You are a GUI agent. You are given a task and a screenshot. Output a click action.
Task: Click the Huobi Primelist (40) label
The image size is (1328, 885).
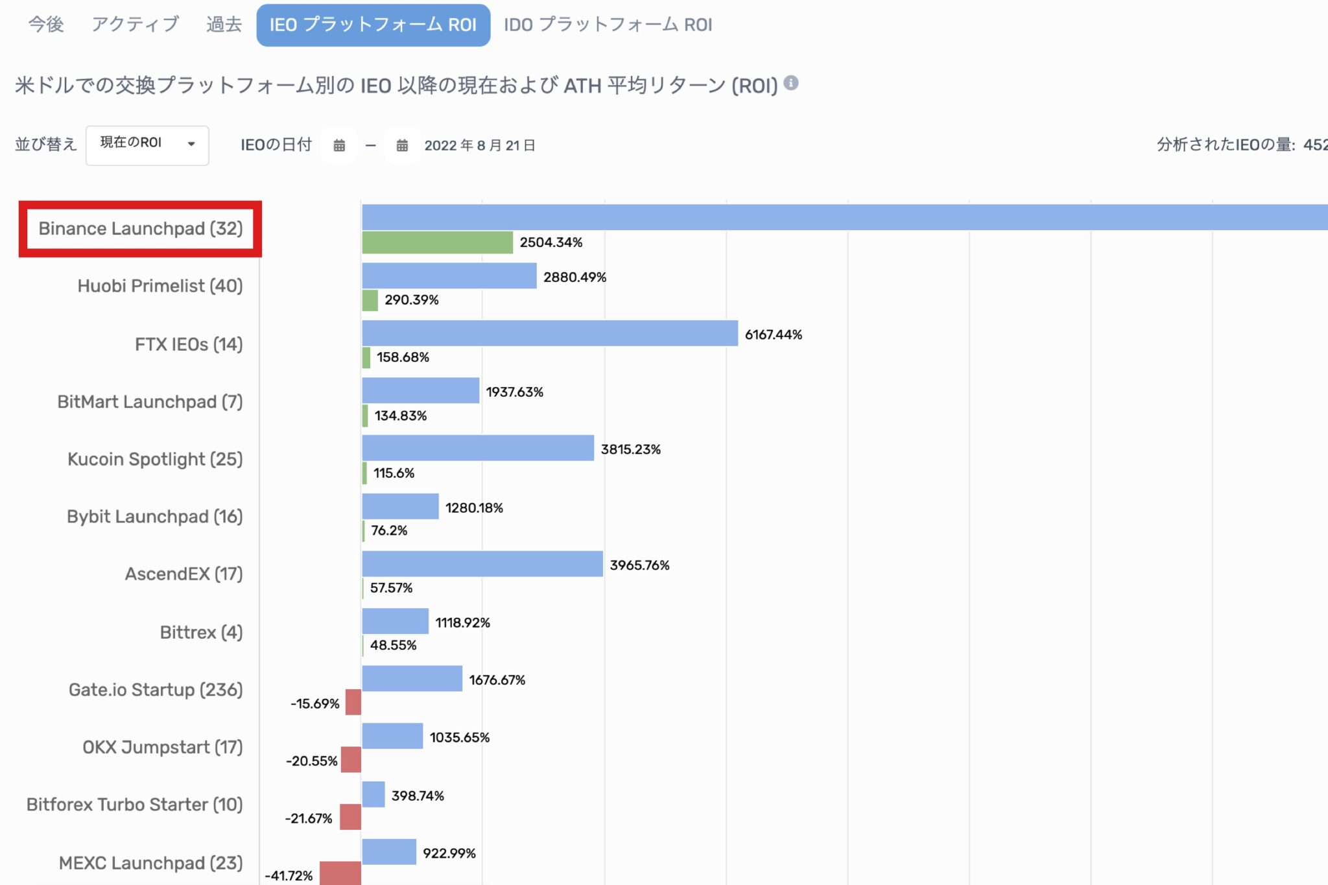(x=160, y=286)
